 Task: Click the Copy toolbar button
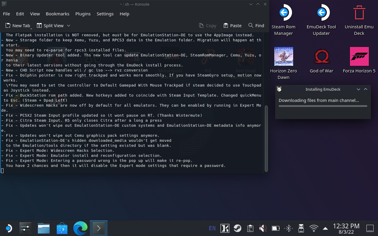tap(207, 26)
